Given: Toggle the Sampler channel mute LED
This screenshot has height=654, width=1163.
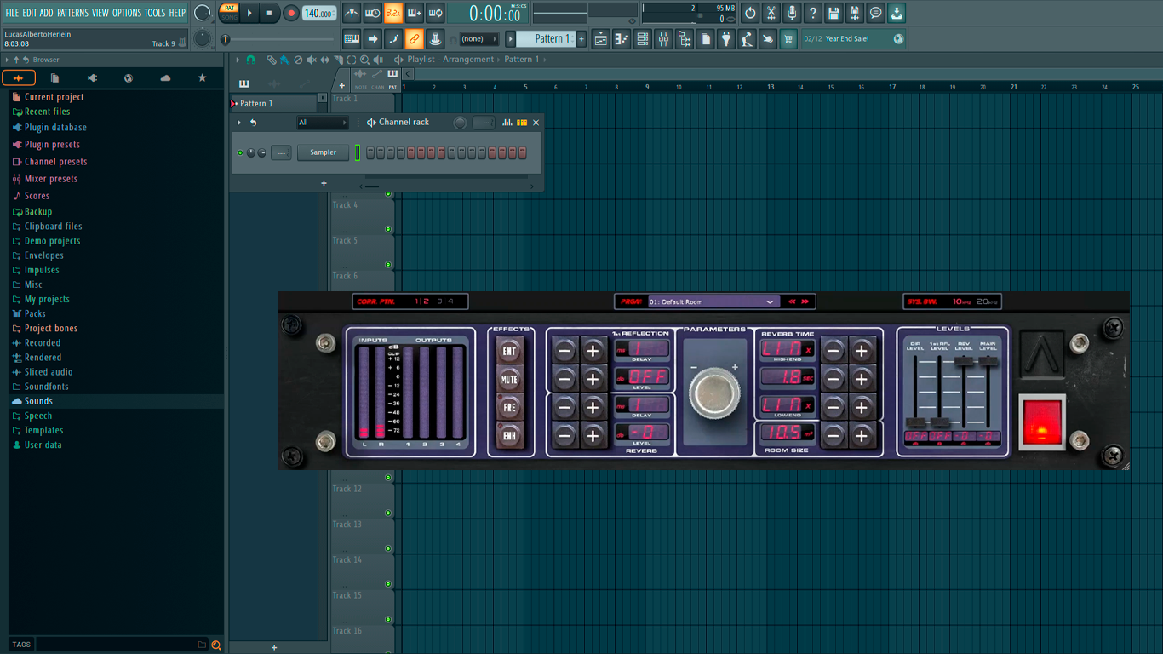Looking at the screenshot, I should click(240, 152).
